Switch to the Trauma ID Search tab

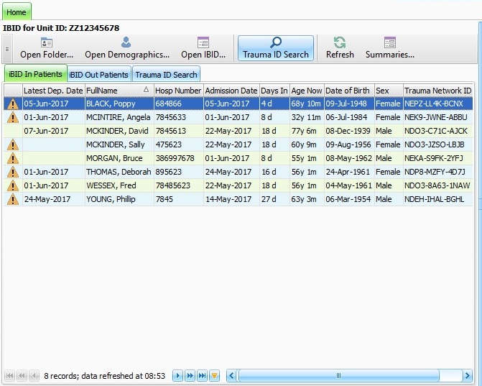pos(166,74)
